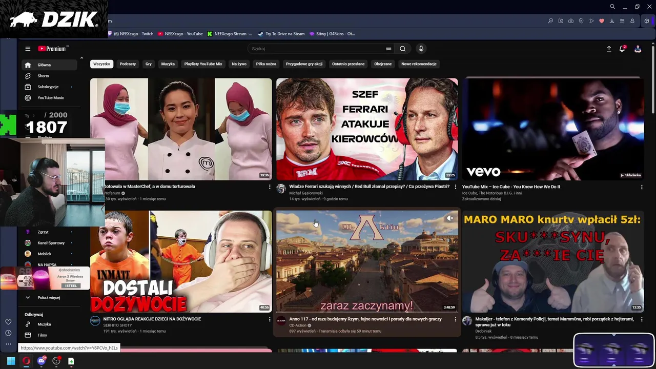Select Playlisty YouTube Mix chip

203,64
